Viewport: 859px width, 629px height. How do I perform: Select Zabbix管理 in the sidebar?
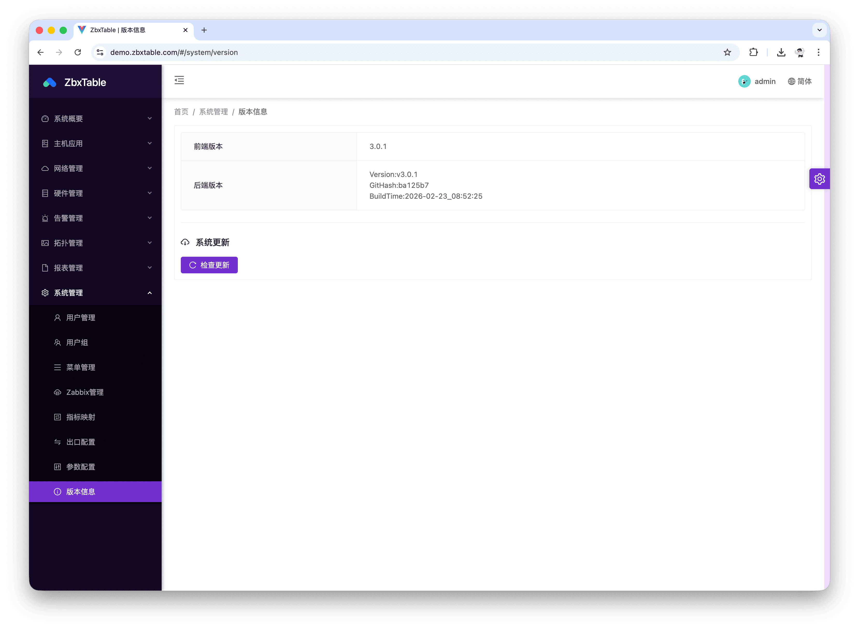[x=84, y=392]
